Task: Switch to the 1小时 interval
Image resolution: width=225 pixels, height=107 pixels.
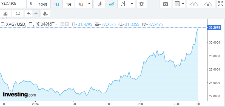Action: tap(43, 4)
